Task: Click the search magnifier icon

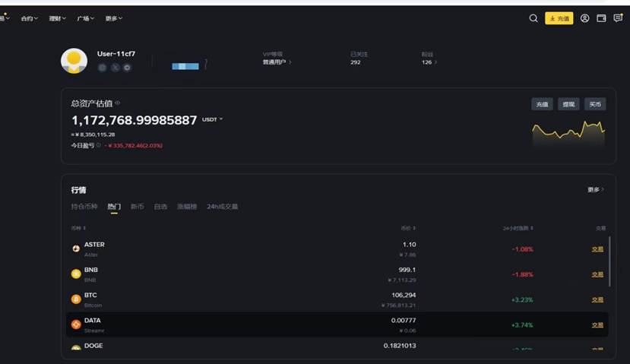Action: (x=533, y=18)
